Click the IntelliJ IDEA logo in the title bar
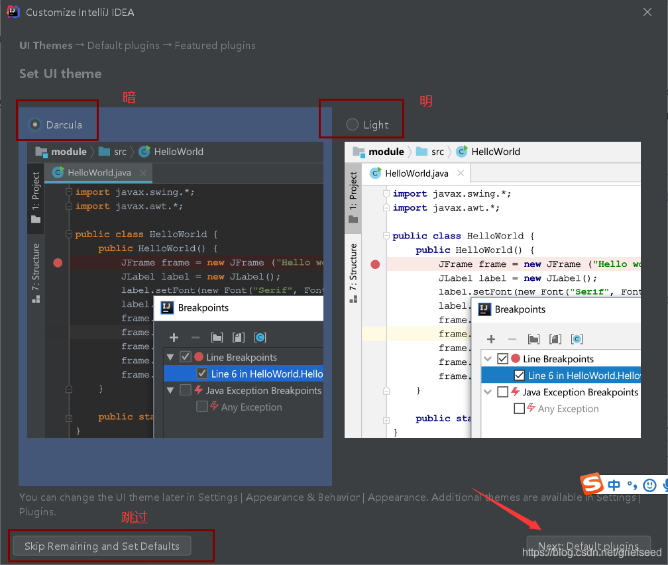Screen dimensions: 668x565 (13, 11)
